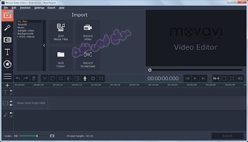Click Record Screencast button
This screenshot has height=142, width=248.
pyautogui.click(x=88, y=59)
